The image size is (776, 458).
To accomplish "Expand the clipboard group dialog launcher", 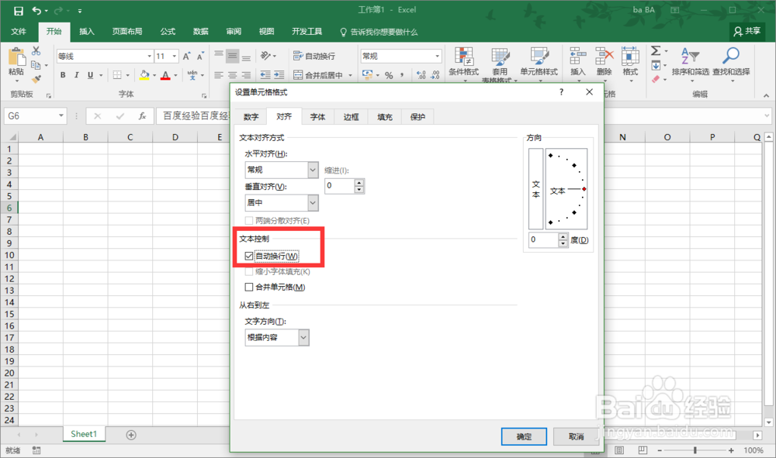I will pos(48,95).
